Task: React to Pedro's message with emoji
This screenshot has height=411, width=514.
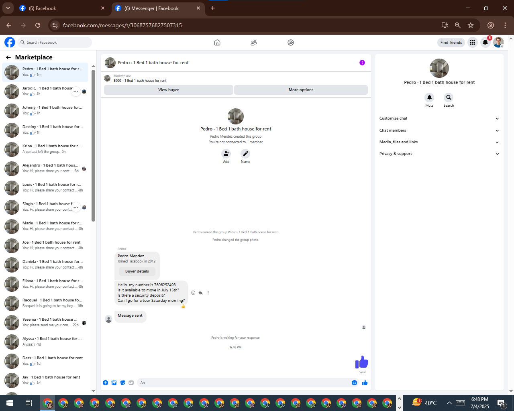Action: coord(193,293)
